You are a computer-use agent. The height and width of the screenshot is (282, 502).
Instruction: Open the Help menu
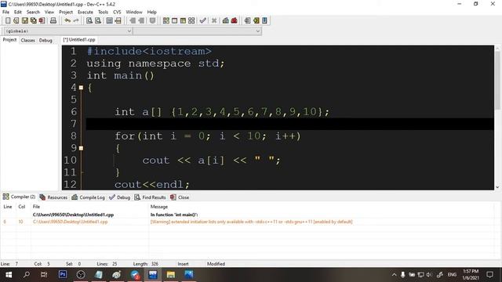[151, 13]
